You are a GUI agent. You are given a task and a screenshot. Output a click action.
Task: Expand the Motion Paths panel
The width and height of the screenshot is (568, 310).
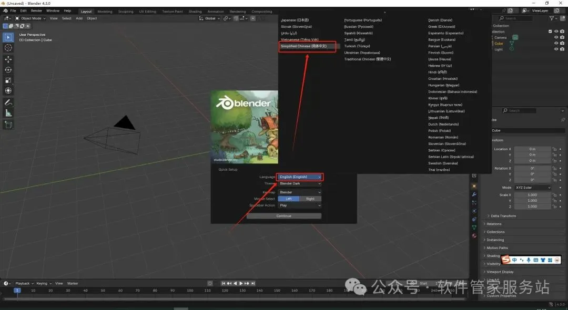(x=496, y=248)
